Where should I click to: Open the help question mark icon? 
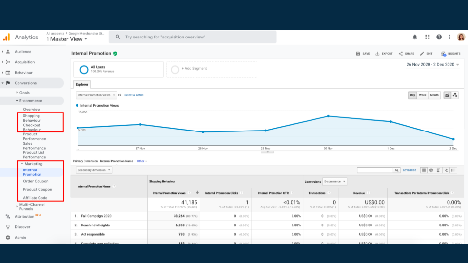pyautogui.click(x=439, y=37)
